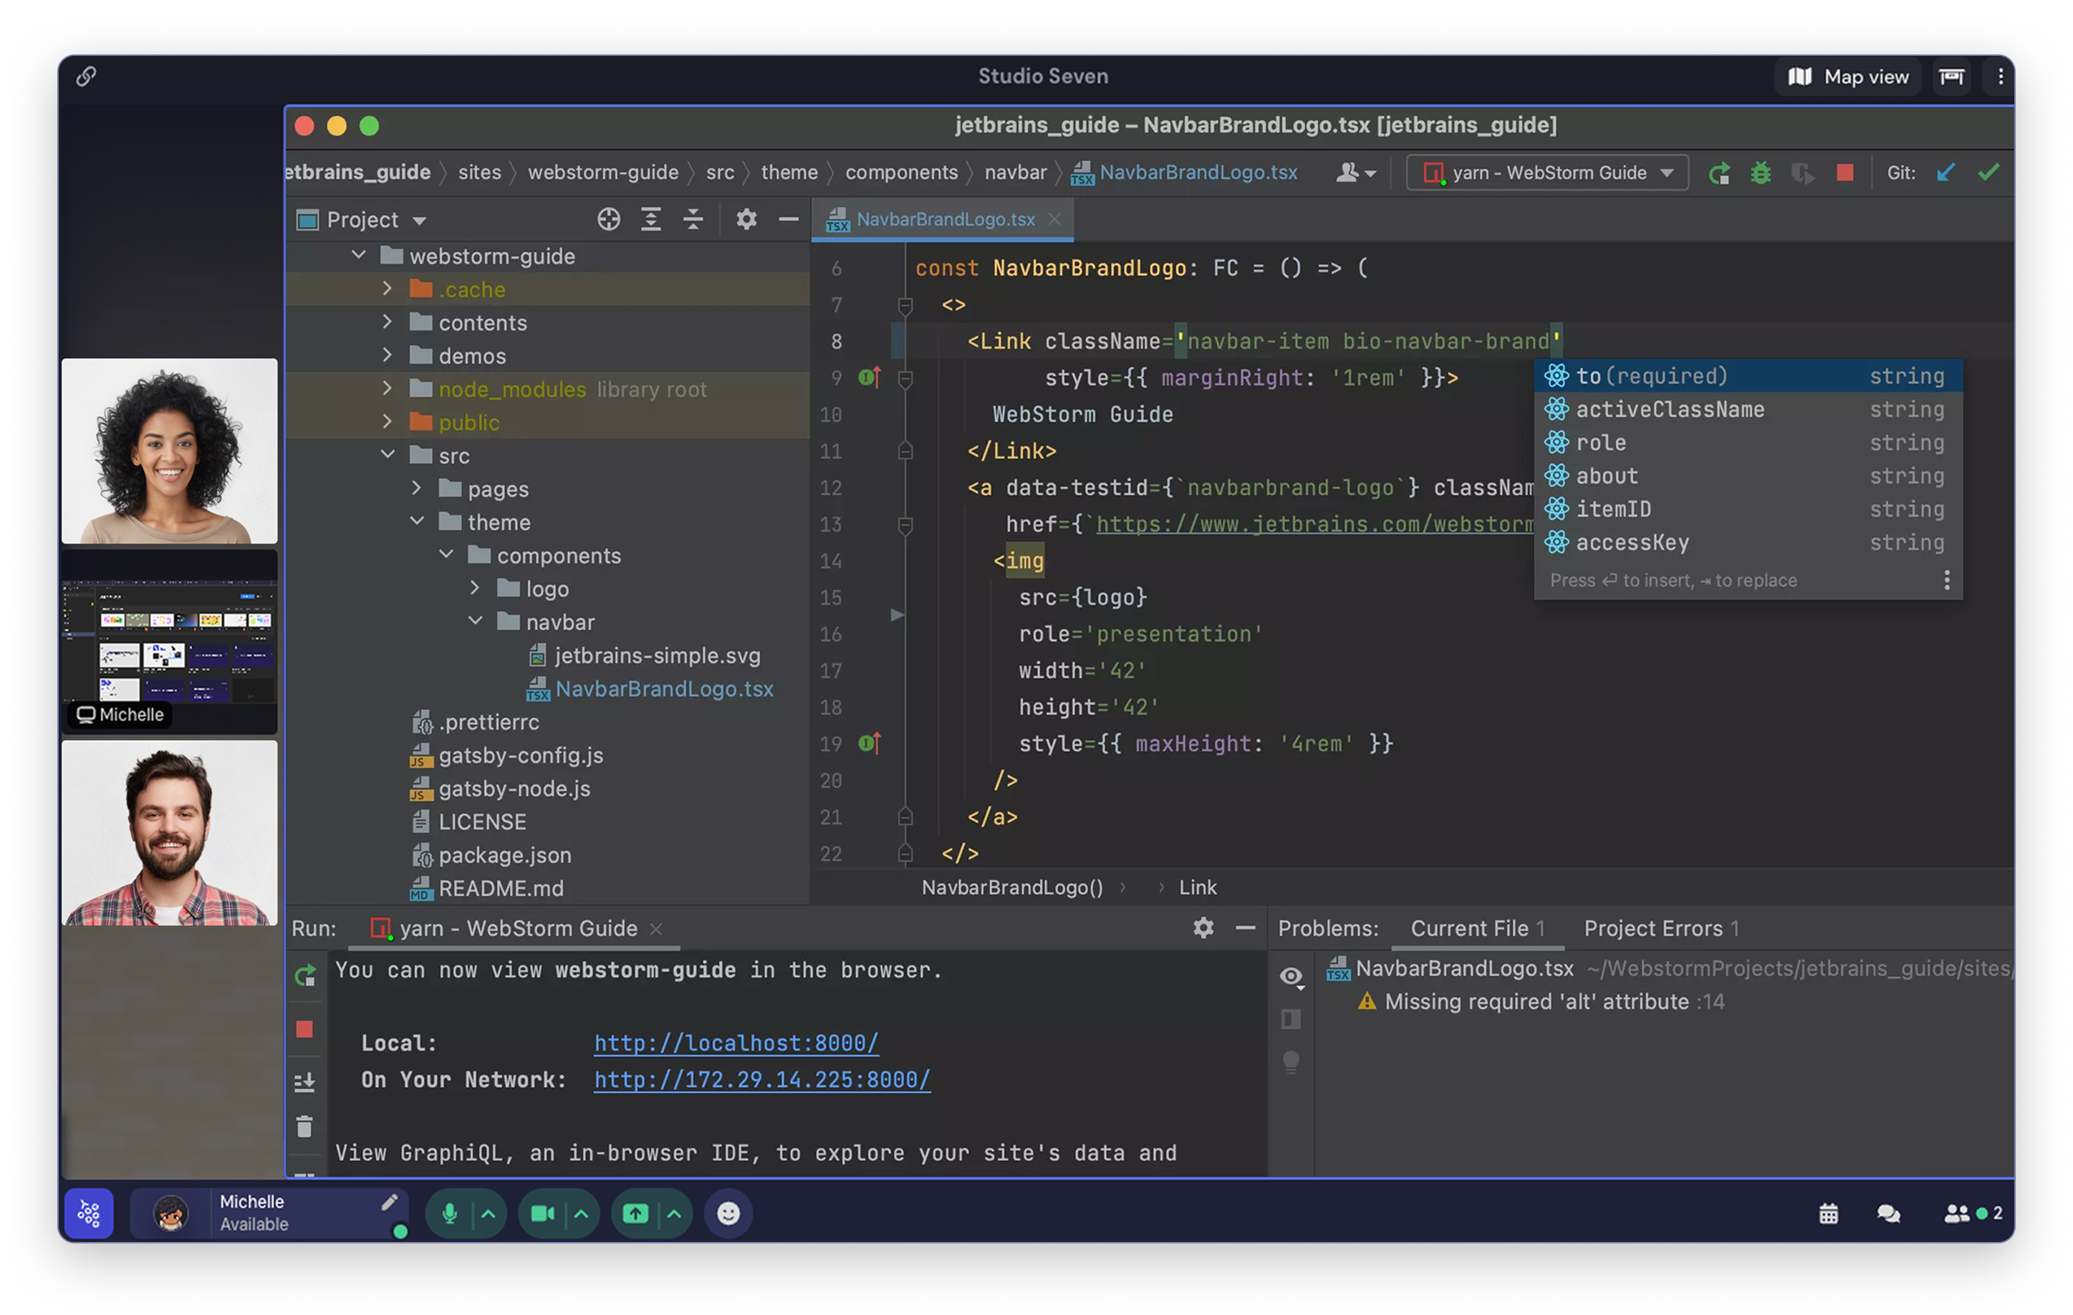Select package.json file

504,855
